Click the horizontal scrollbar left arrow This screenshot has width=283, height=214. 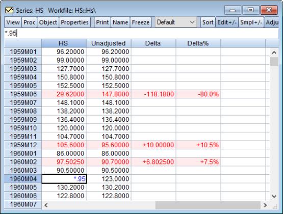click(46, 205)
